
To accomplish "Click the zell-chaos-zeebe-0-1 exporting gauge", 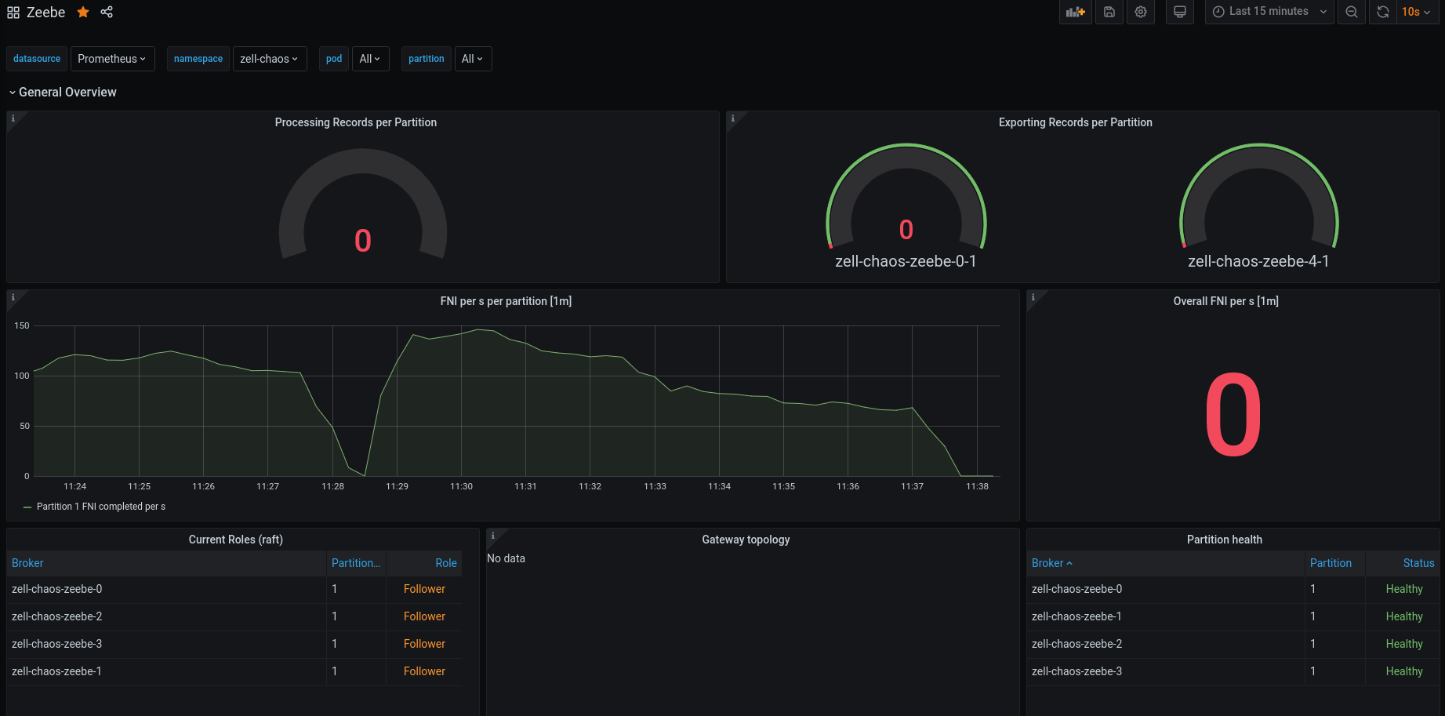I will 906,205.
